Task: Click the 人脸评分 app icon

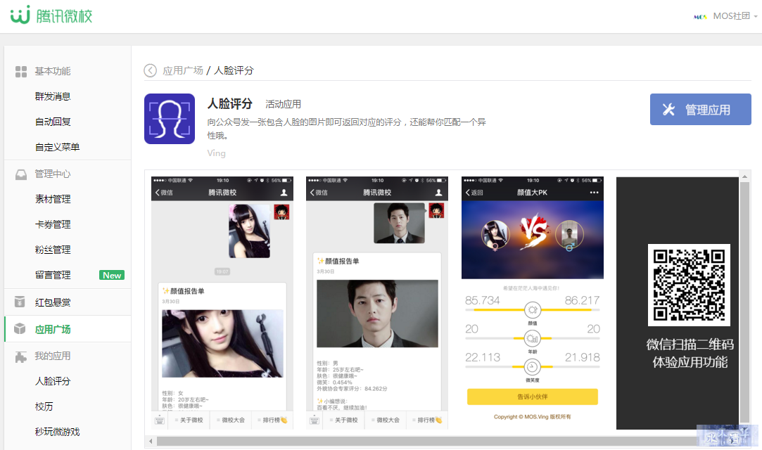Action: coord(170,119)
